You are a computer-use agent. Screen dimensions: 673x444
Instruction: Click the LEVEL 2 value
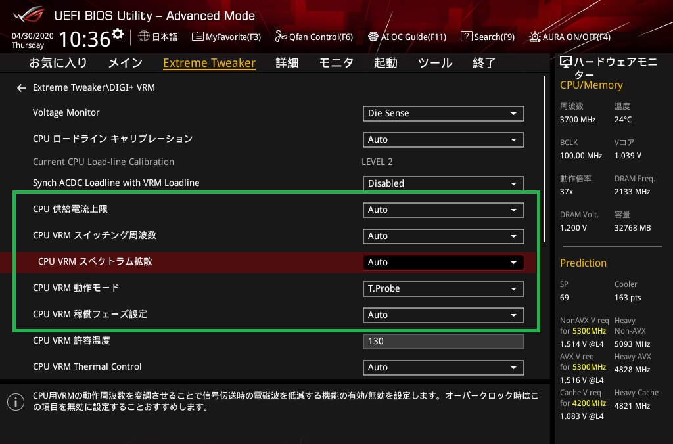pyautogui.click(x=377, y=162)
